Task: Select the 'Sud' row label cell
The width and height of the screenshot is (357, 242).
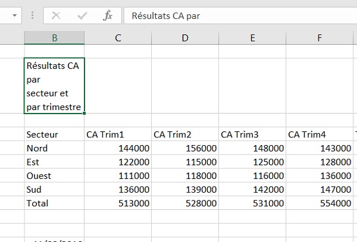Action: pos(54,189)
